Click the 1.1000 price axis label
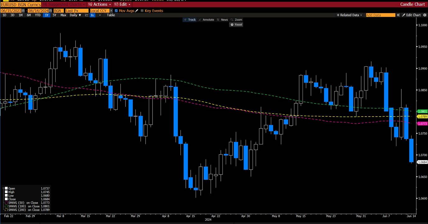Image resolution: width=428 pixels, height=224 pixels. pos(423,25)
